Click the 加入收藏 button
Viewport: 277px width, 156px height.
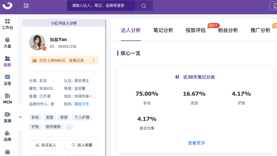tap(82, 145)
